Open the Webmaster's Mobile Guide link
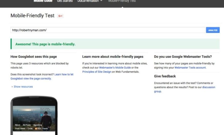Image resolution: width=224 pixels, height=135 pixels. (115, 67)
